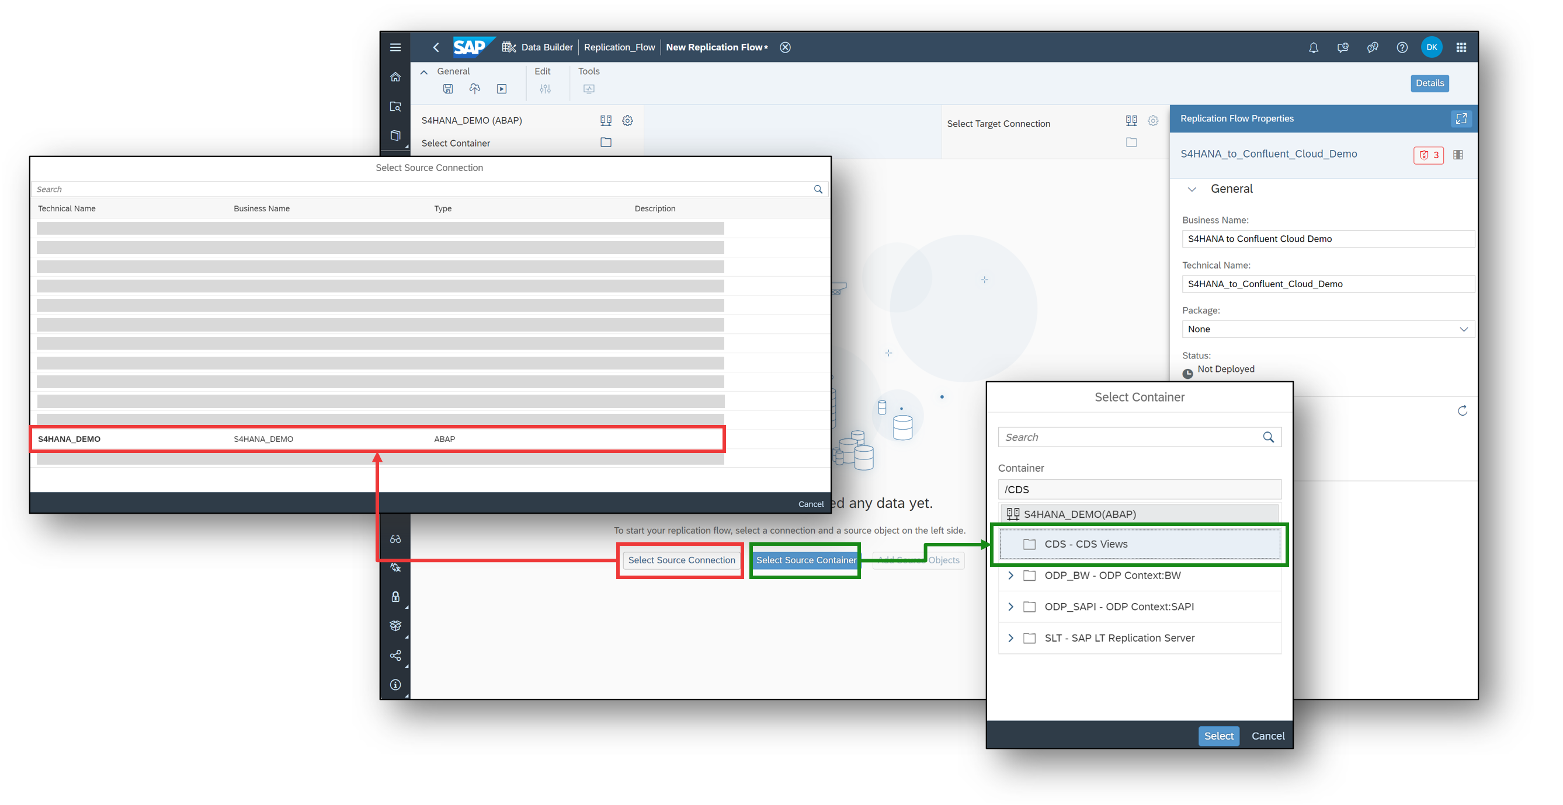The image size is (1563, 805).
Task: Expand the ODP_SAPI container node
Action: (1010, 607)
